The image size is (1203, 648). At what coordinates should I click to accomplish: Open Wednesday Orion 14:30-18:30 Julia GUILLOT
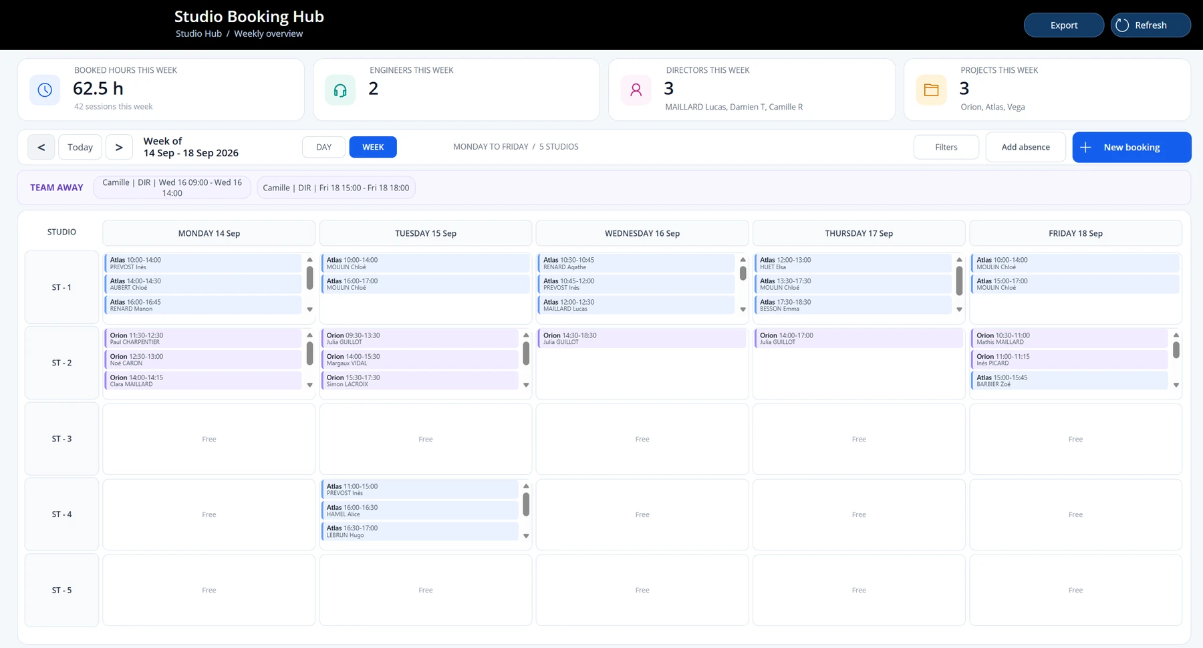coord(642,339)
